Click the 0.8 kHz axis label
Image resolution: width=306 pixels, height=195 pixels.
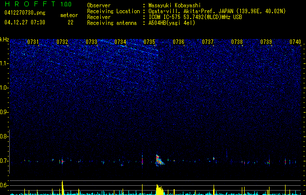[3, 136]
